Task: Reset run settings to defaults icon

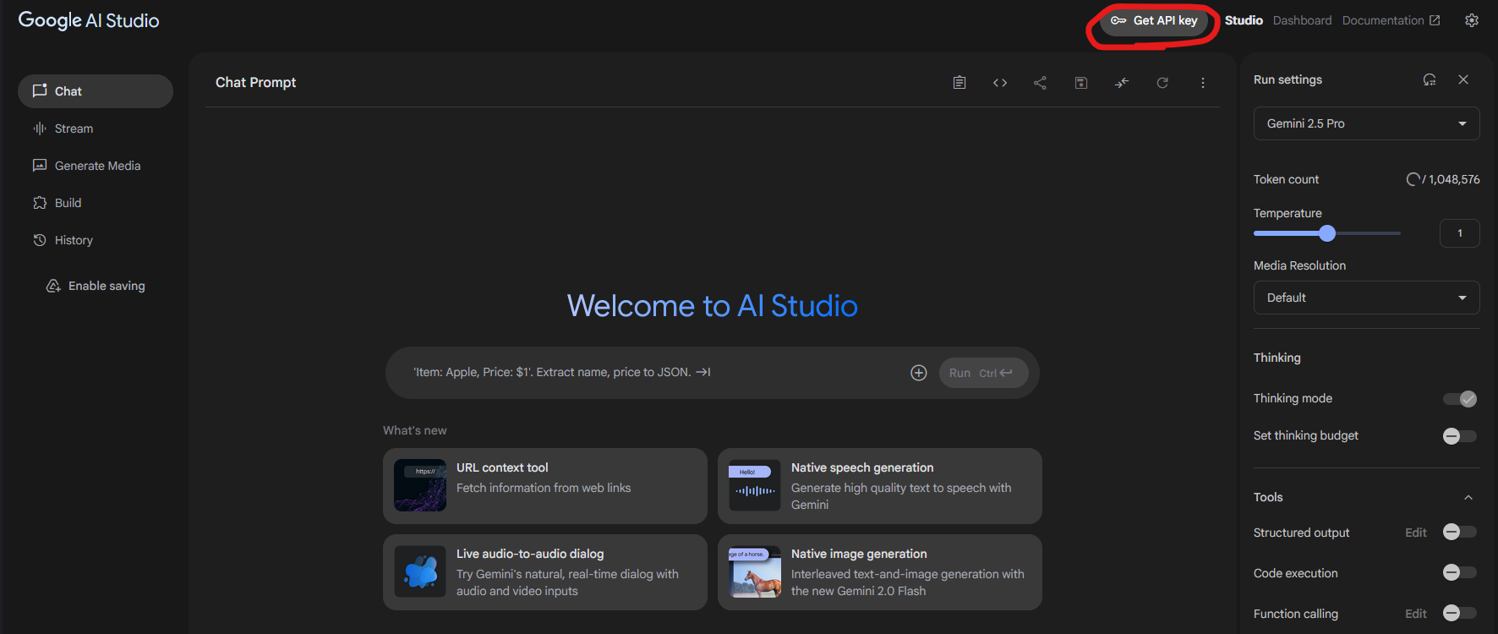Action: (x=1430, y=79)
